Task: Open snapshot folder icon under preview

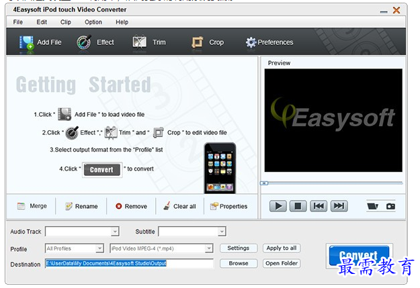Action: coord(372,206)
